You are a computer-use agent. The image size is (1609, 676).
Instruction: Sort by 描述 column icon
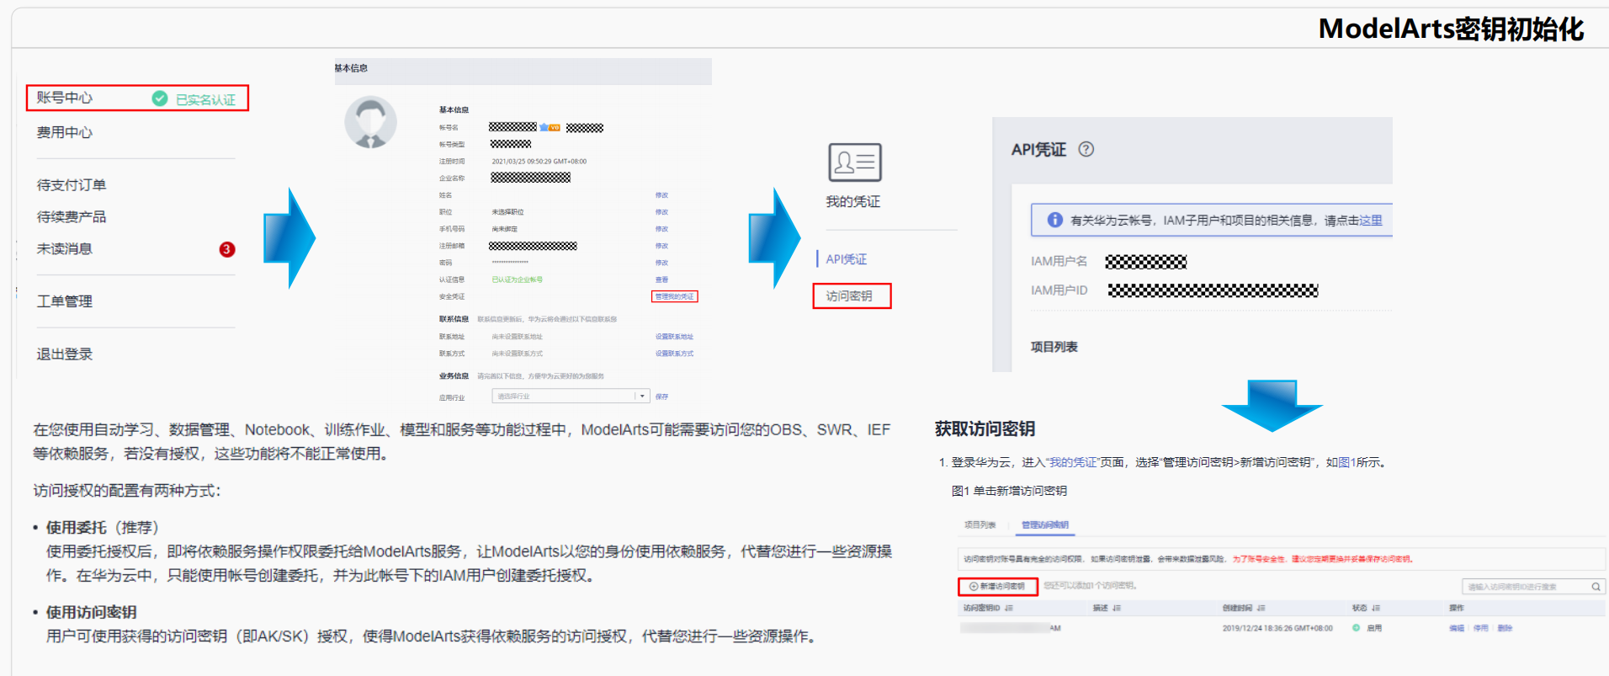click(1117, 608)
